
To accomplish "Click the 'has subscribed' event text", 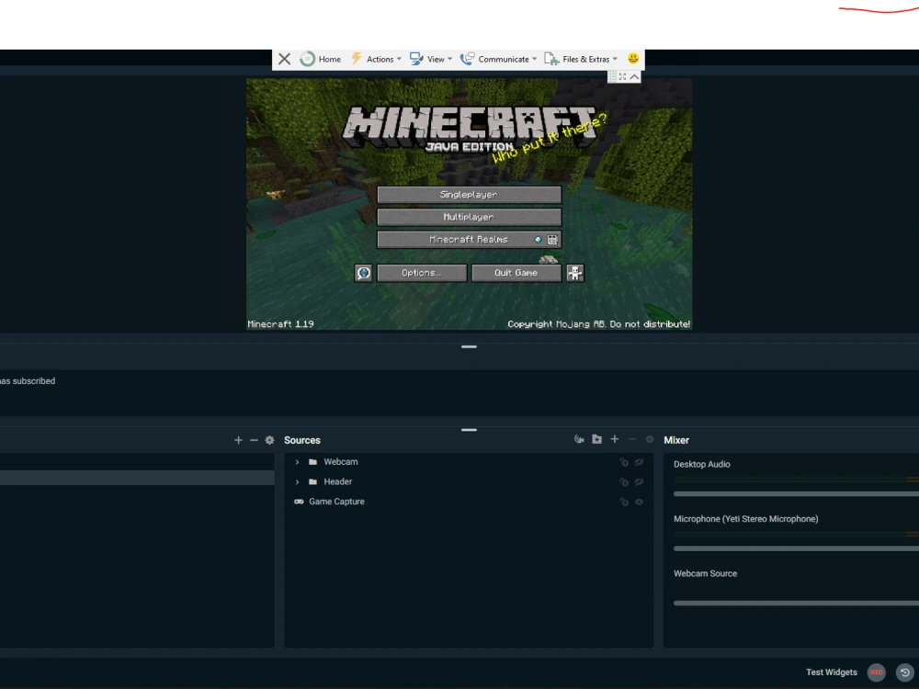I will 28,381.
